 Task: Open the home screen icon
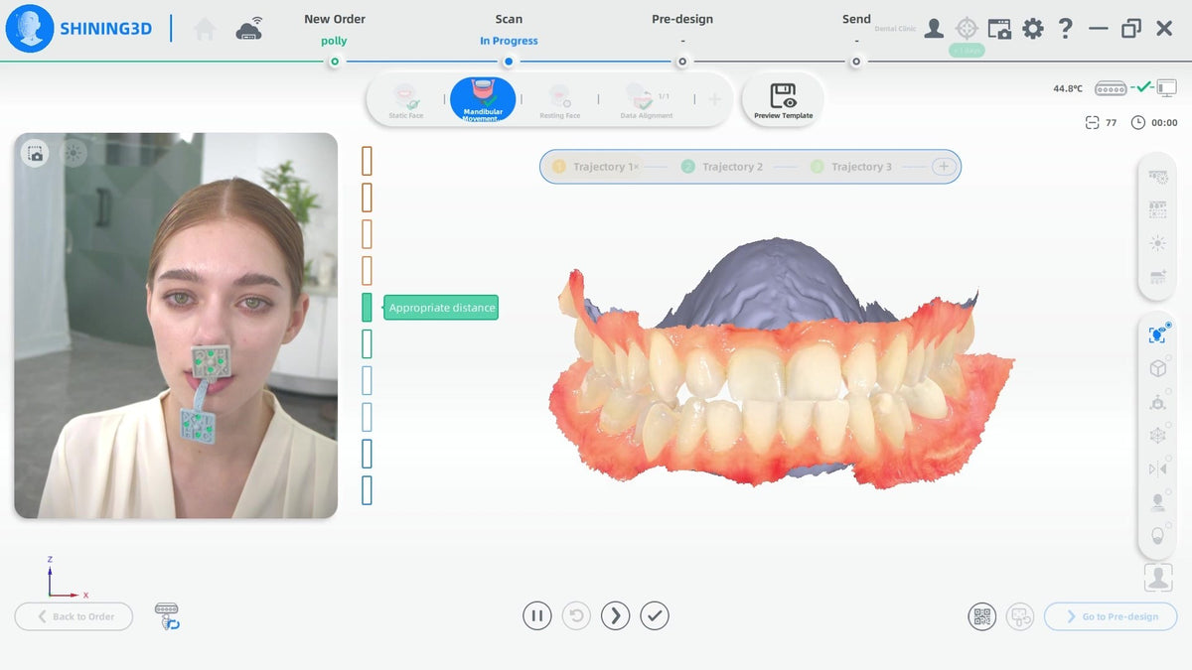(205, 29)
